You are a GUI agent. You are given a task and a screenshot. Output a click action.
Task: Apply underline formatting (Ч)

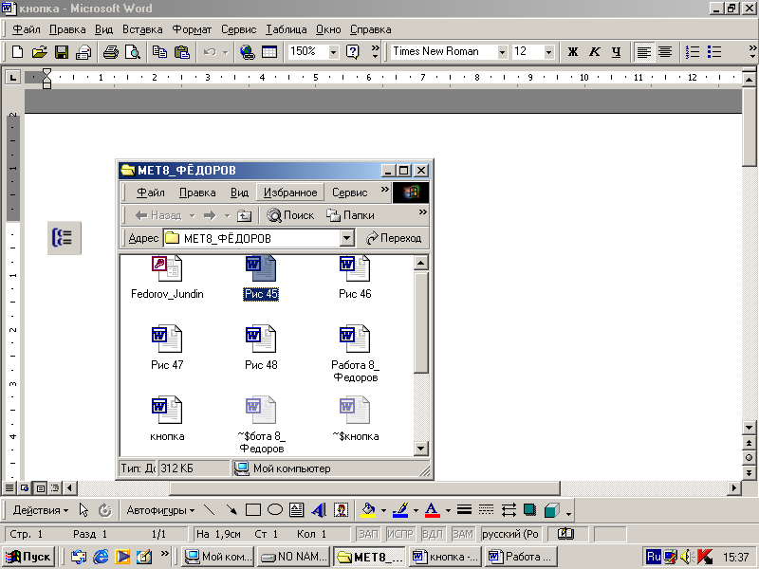click(x=616, y=52)
